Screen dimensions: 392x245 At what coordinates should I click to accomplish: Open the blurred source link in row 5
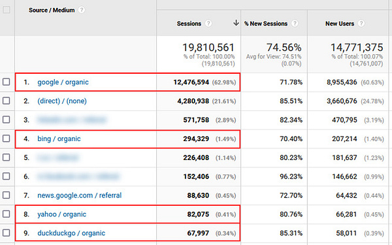coord(57,157)
